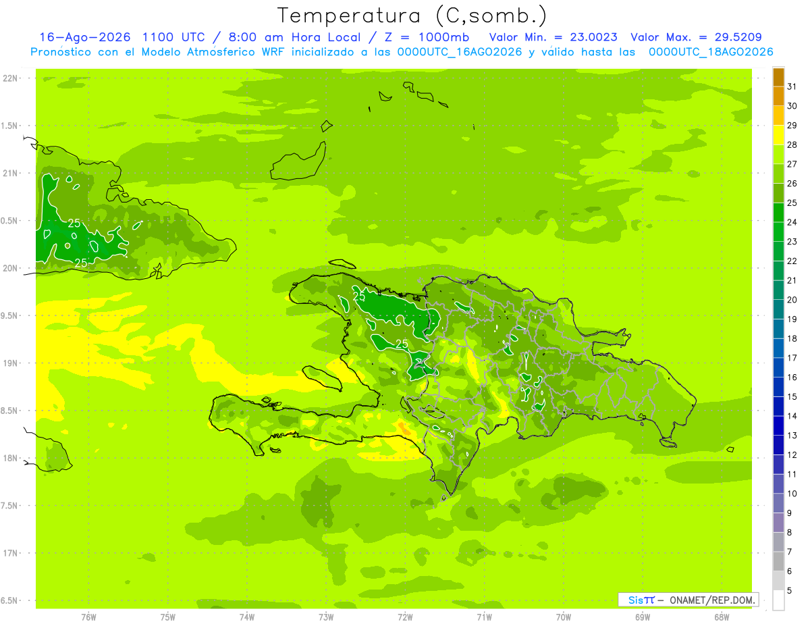Click the colorbar value 16
Viewport: 810px width, 626px height.
click(x=792, y=377)
